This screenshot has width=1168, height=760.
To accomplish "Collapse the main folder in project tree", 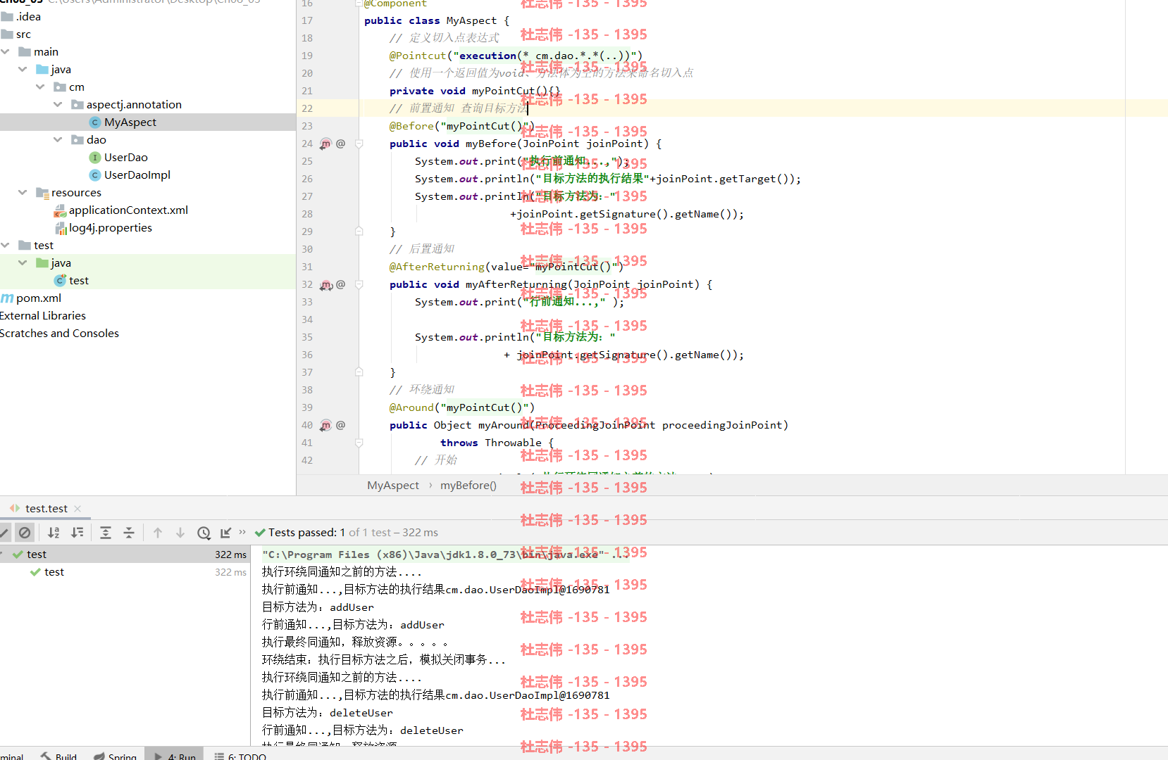I will coord(6,51).
